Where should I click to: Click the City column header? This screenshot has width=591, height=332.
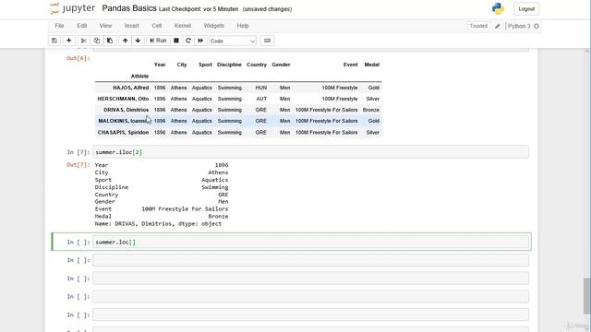click(x=182, y=65)
